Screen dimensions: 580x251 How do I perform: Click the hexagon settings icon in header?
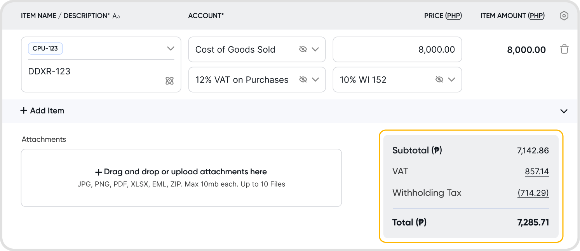564,16
